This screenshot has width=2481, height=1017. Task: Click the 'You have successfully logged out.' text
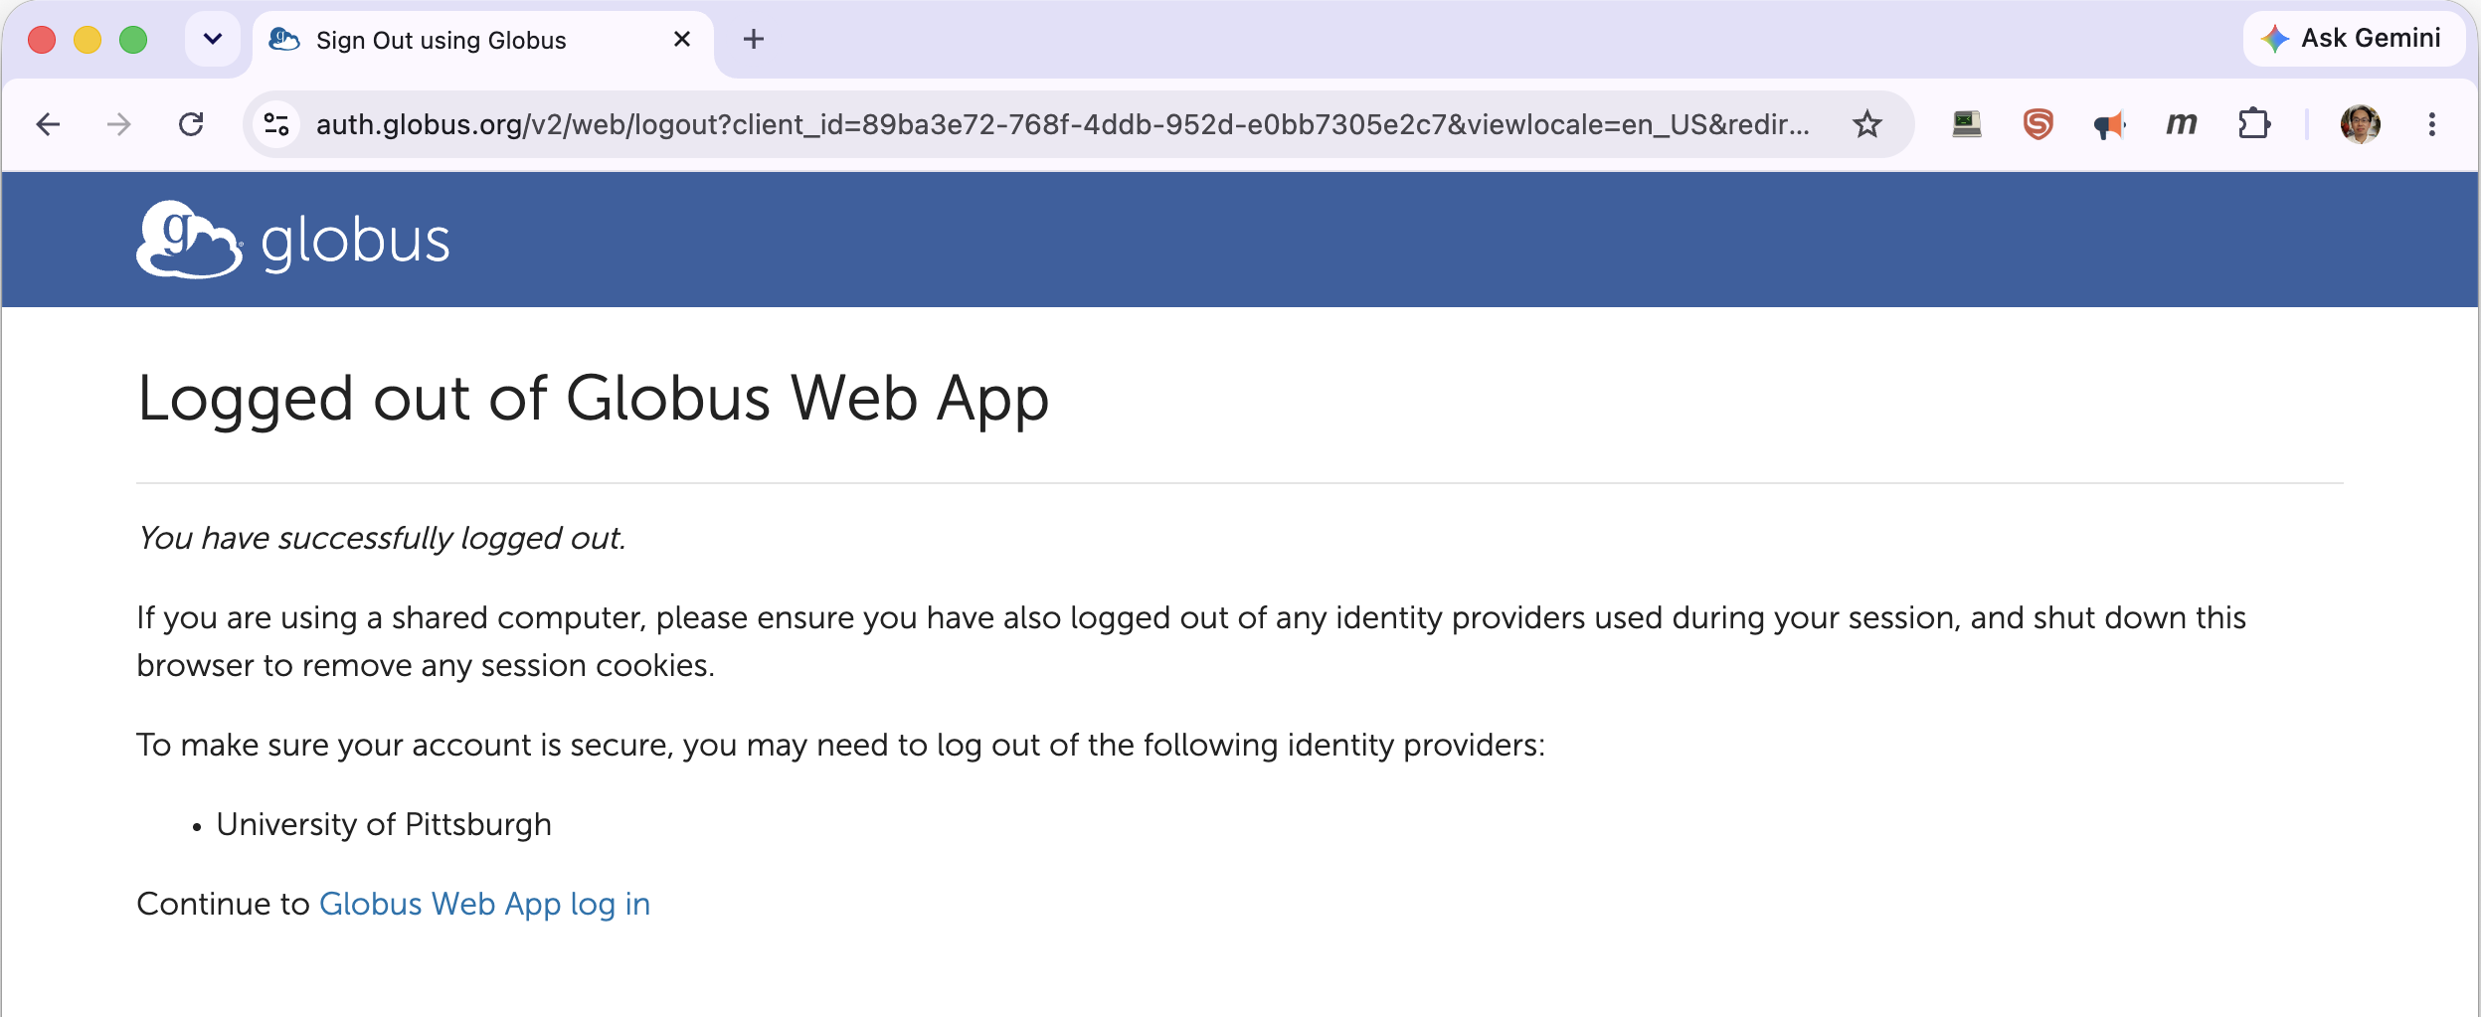tap(382, 538)
